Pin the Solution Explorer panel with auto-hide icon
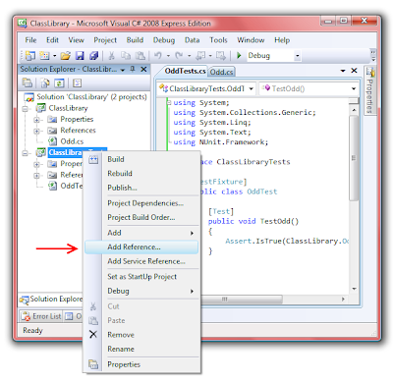The height and width of the screenshot is (383, 393). point(133,69)
